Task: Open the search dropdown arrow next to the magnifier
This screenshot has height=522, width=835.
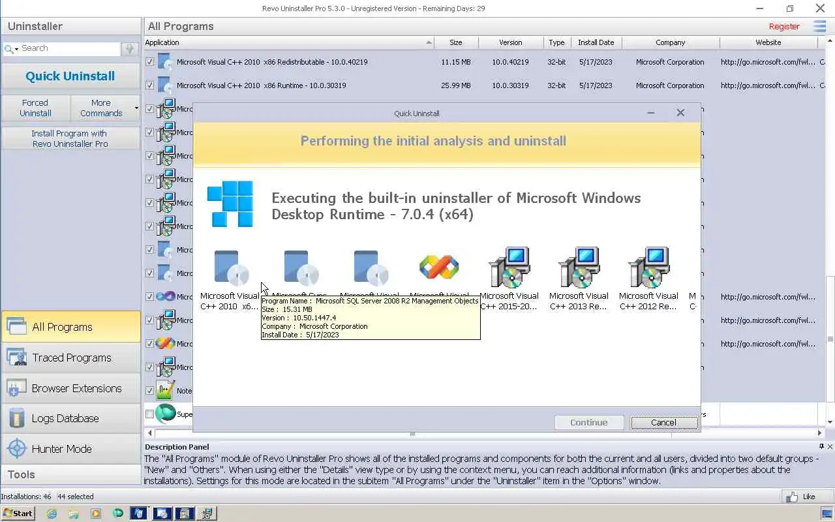Action: [x=17, y=50]
